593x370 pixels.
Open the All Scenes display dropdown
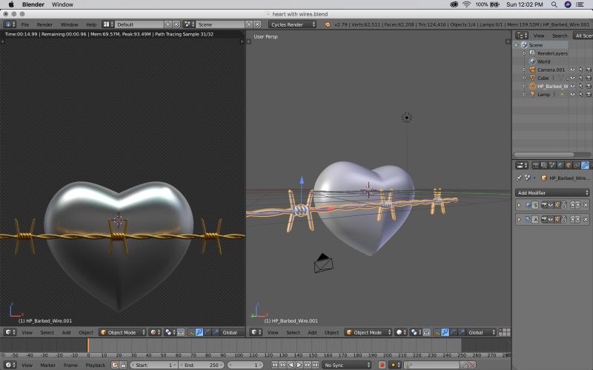583,36
